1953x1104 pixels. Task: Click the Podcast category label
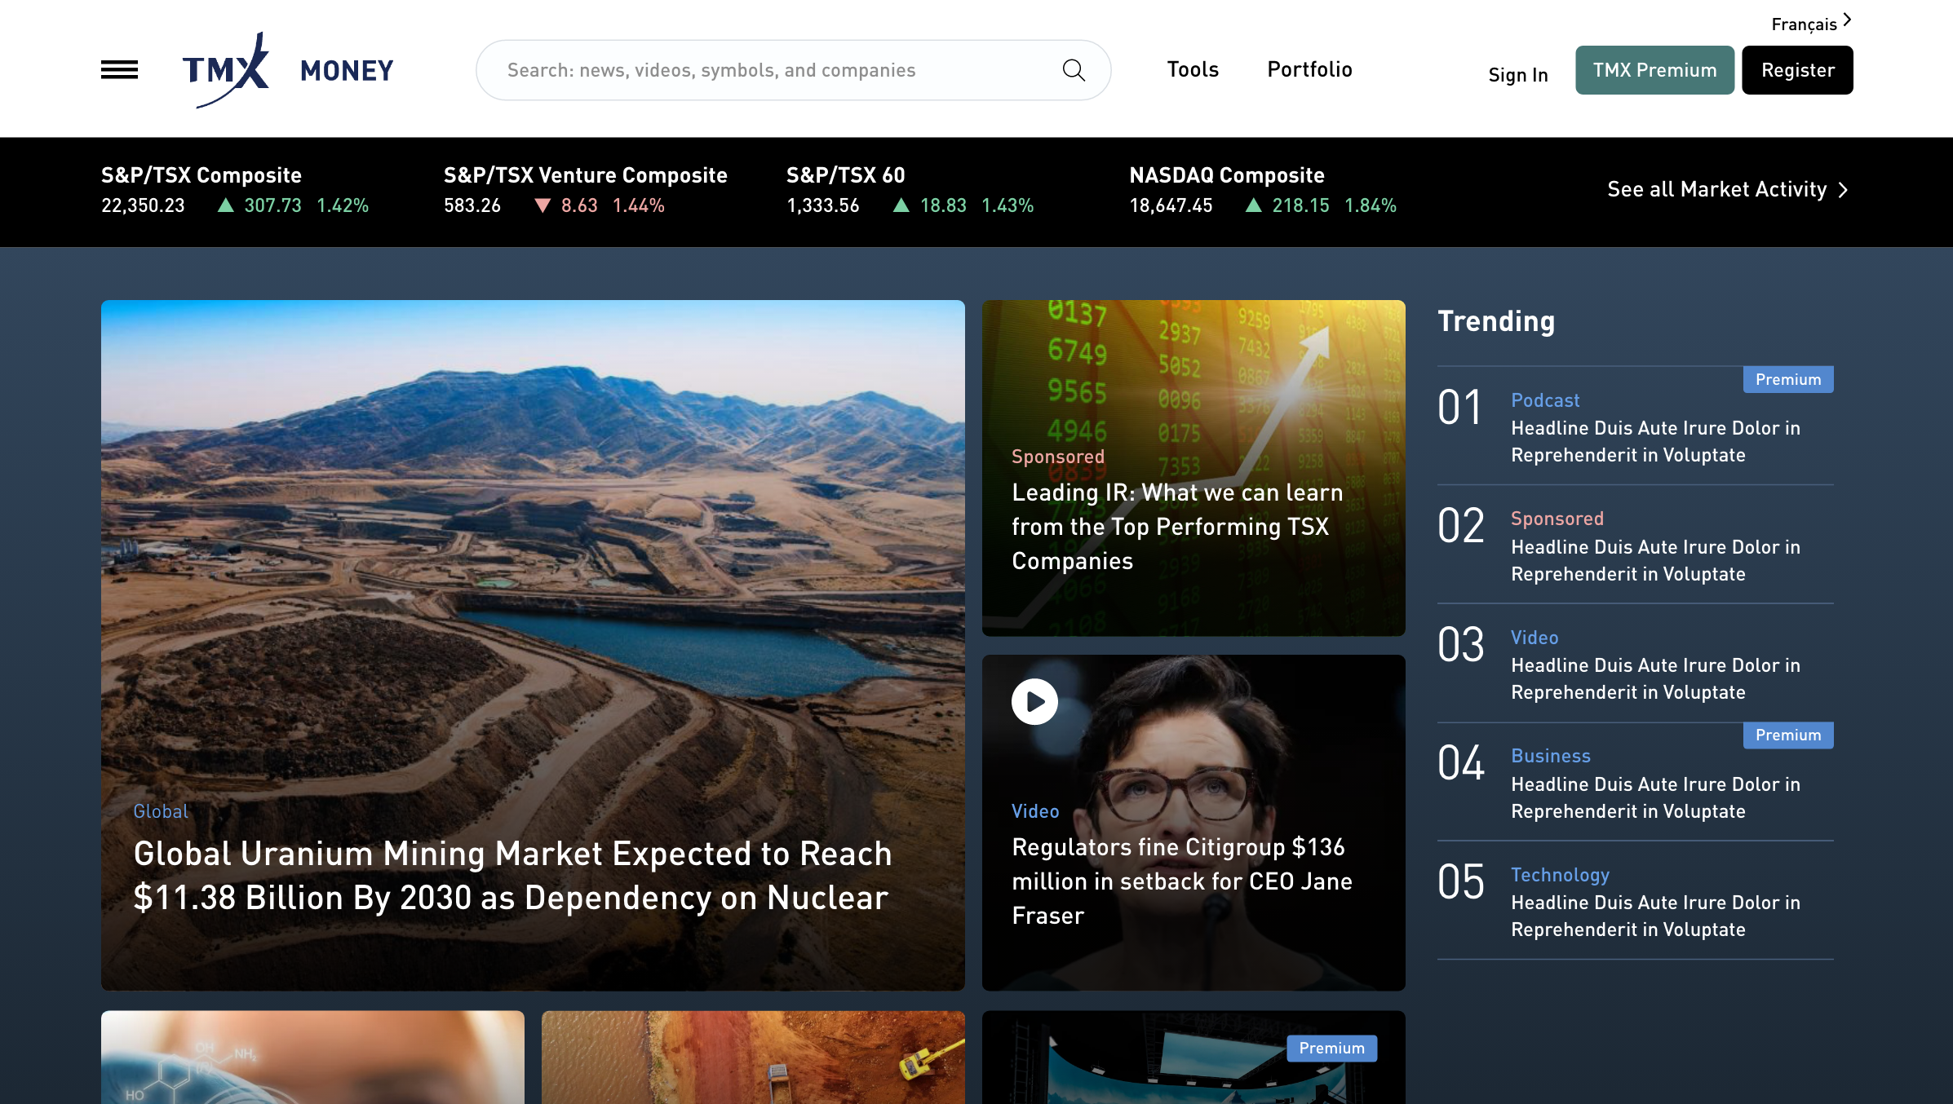coord(1545,400)
